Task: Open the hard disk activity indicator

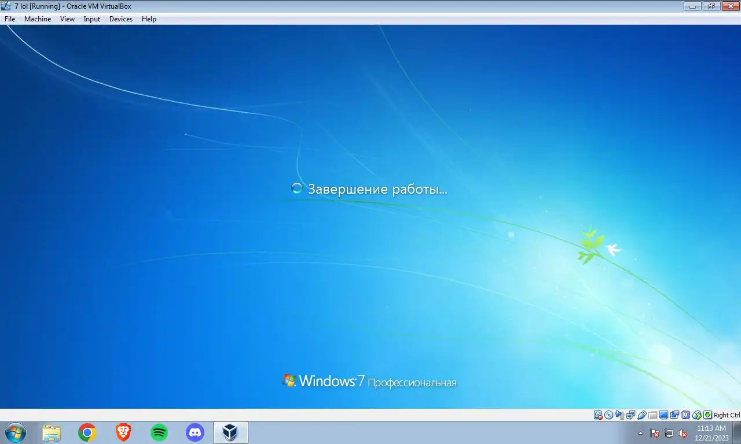Action: 598,415
